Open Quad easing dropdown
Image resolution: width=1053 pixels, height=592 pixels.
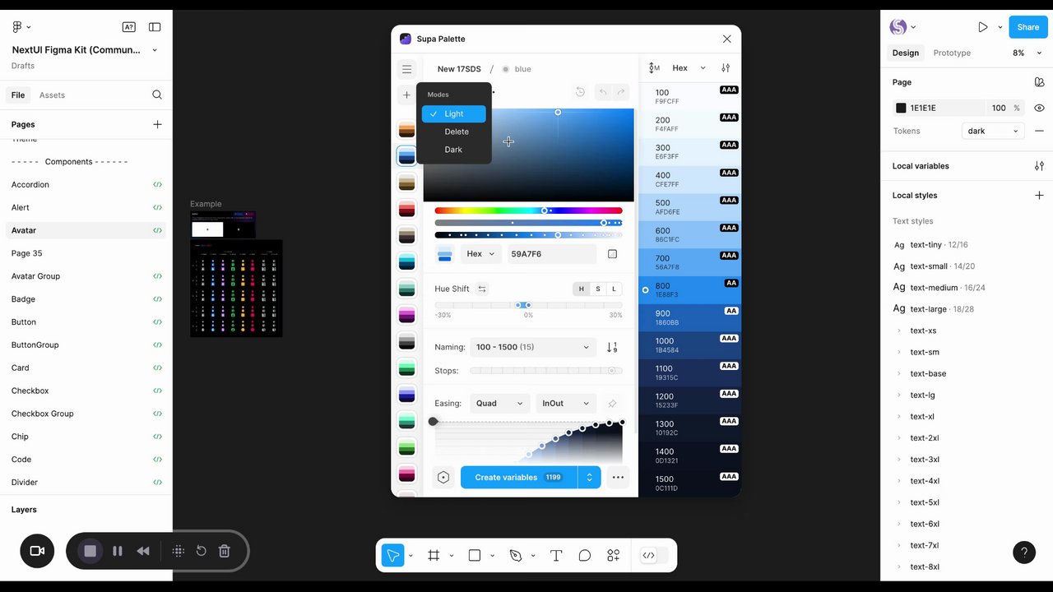coord(499,403)
